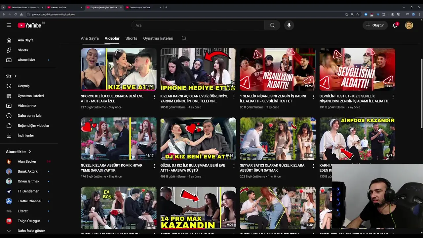Open the account avatar menu
This screenshot has width=423, height=238.
tap(409, 25)
